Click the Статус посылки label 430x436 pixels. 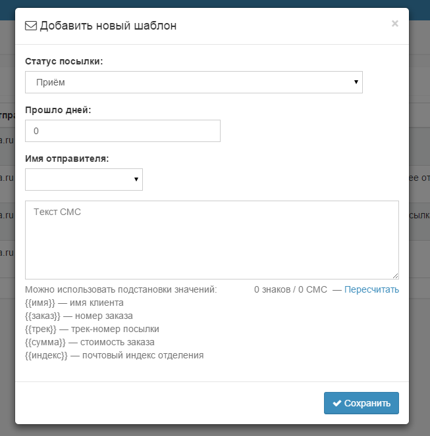pyautogui.click(x=64, y=61)
